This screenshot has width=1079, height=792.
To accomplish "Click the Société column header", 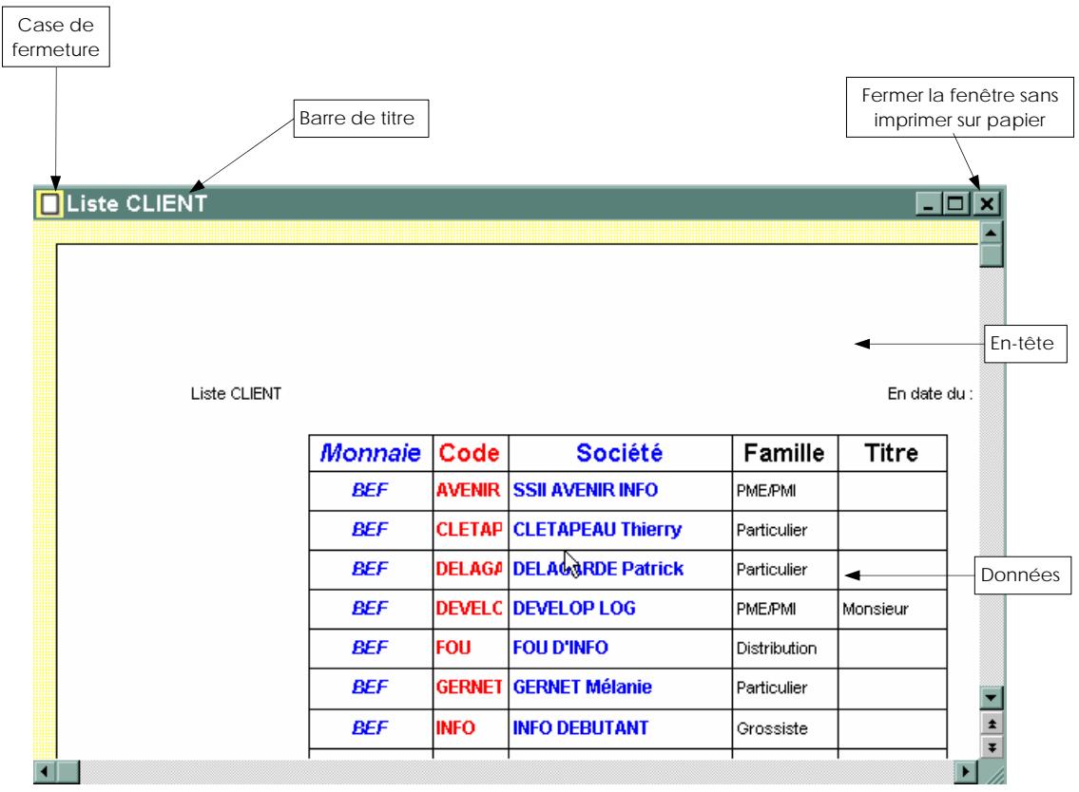I will 620,453.
